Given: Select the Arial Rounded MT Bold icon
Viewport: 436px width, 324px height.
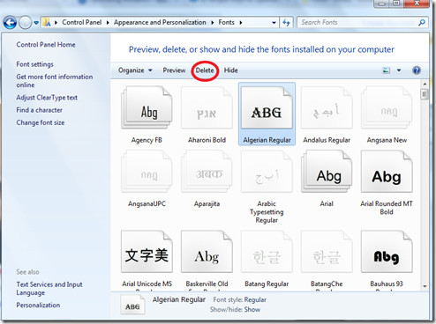Looking at the screenshot, I should [x=387, y=172].
